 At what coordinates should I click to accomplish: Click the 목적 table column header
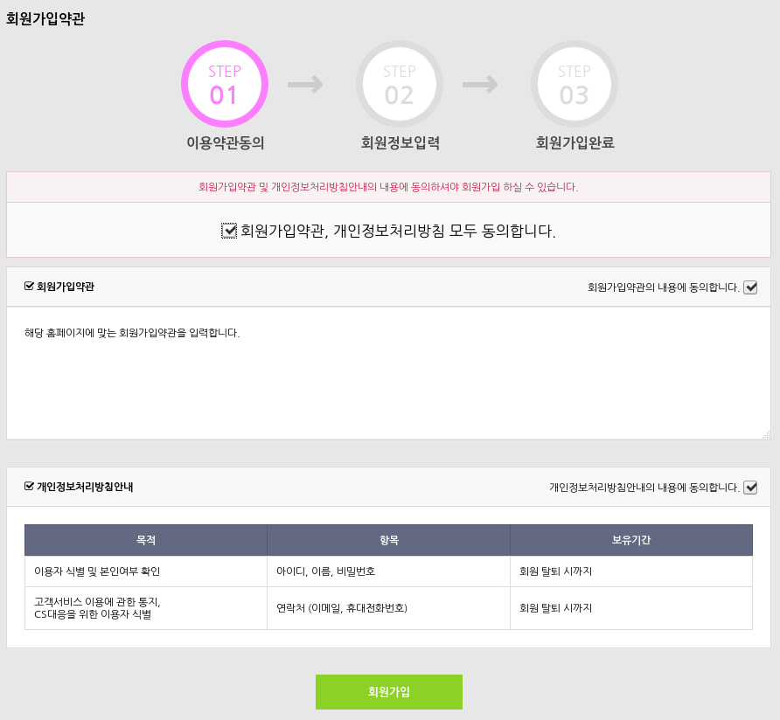pyautogui.click(x=146, y=540)
